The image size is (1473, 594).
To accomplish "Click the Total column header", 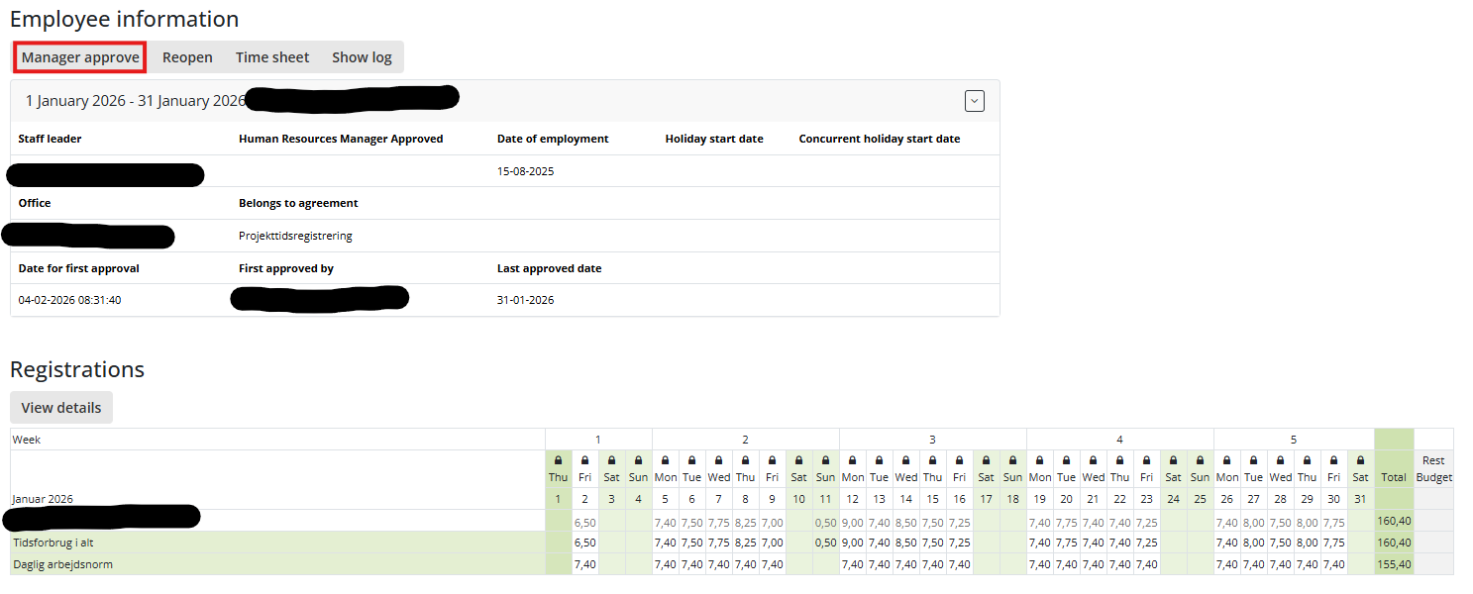I will [x=1393, y=477].
